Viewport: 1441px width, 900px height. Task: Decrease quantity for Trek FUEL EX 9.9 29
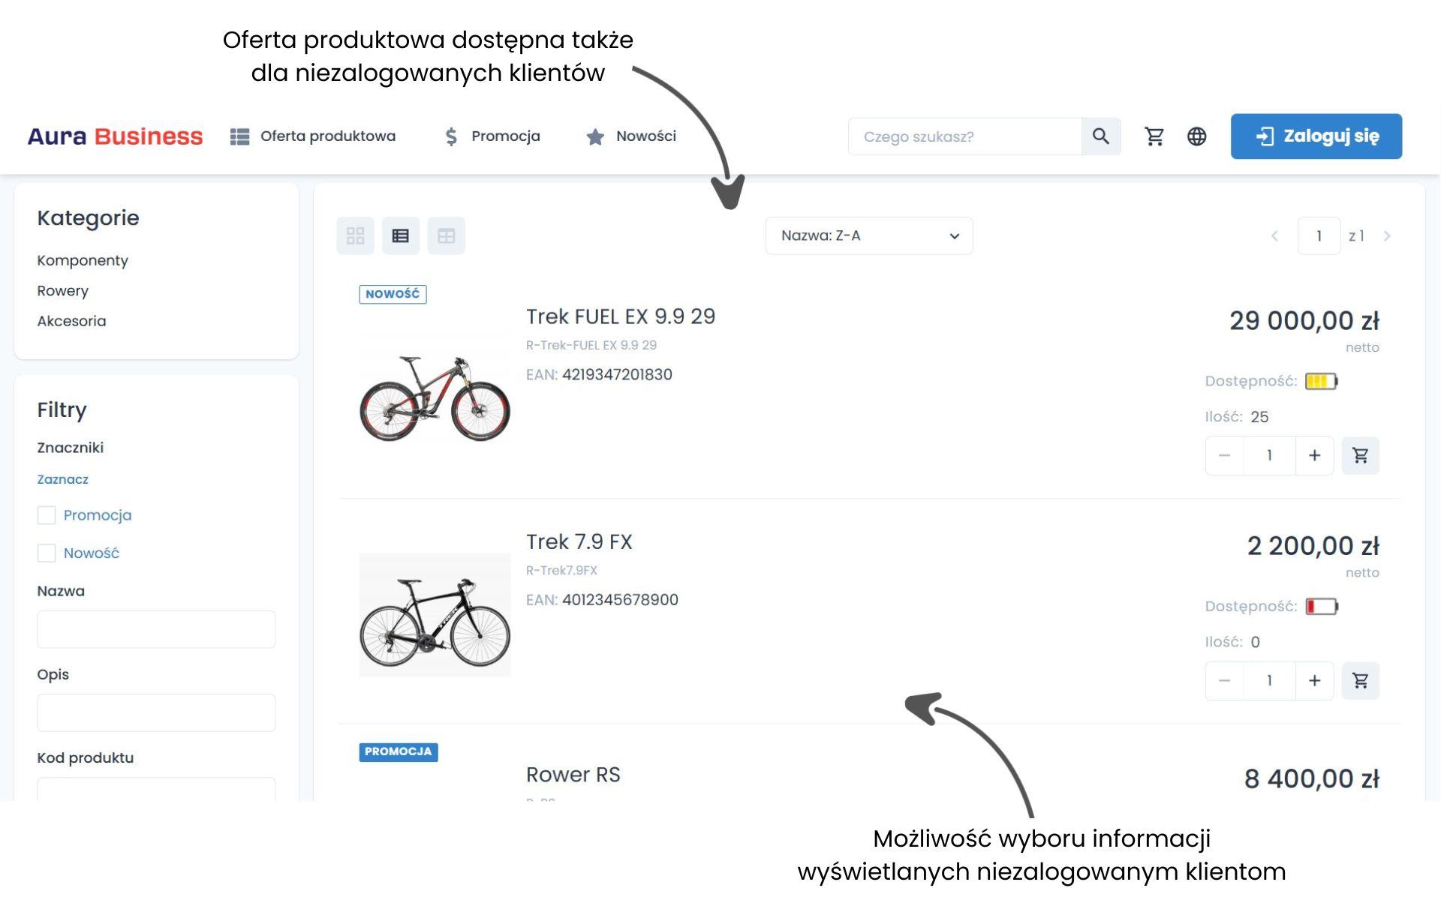(1224, 455)
